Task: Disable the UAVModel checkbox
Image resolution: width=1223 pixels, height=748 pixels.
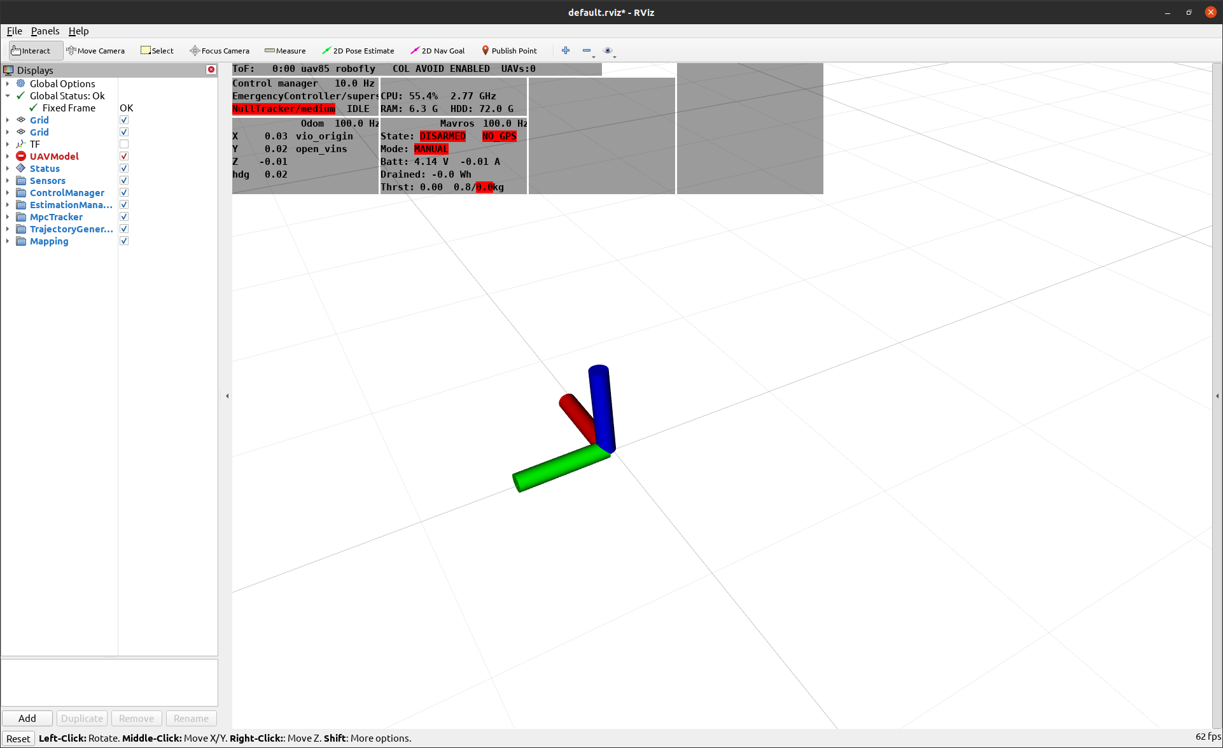Action: [x=124, y=156]
